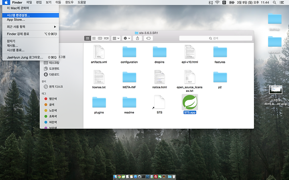Open the gear action menu
This screenshot has width=289, height=180.
[x=126, y=38]
